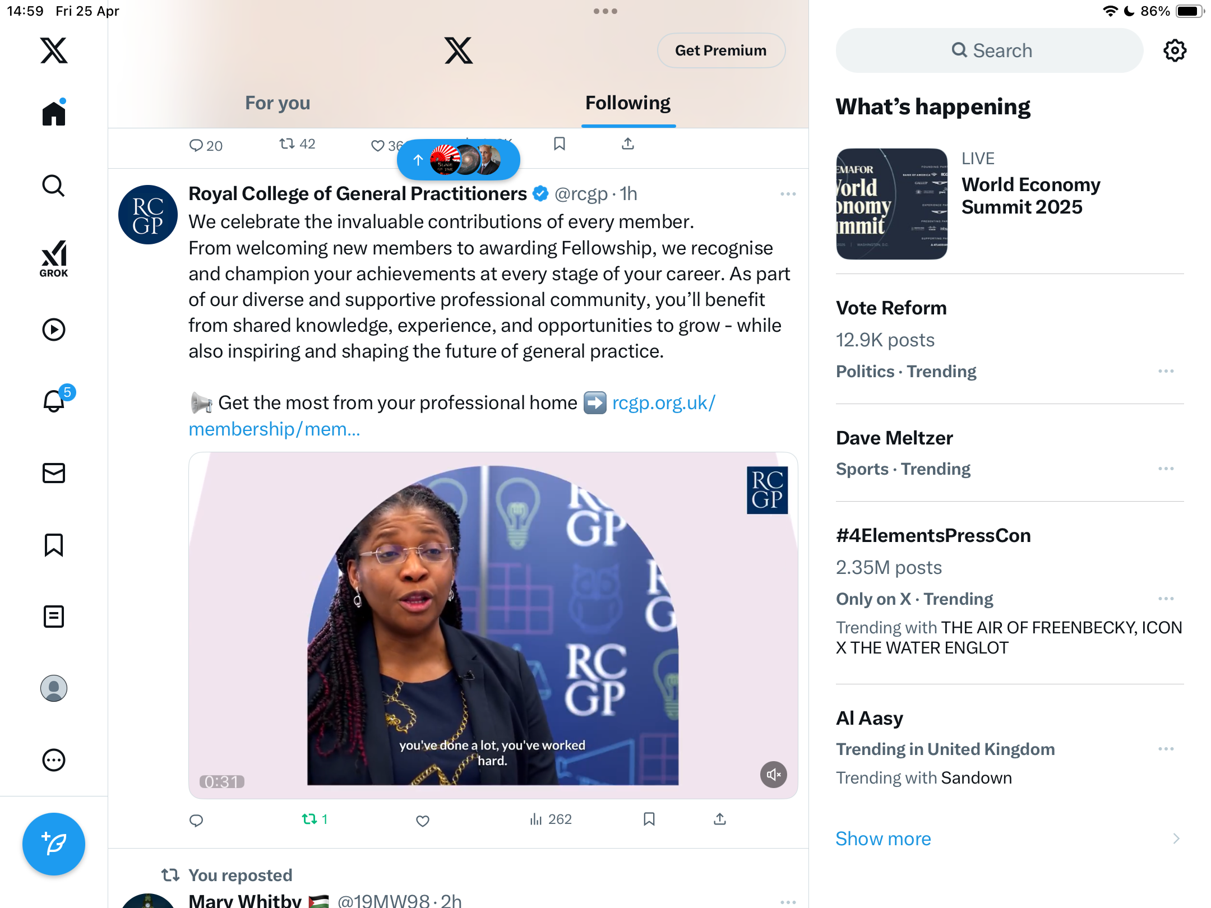Open the Lists icon in sidebar
Screen dimensions: 1211x908
(54, 617)
